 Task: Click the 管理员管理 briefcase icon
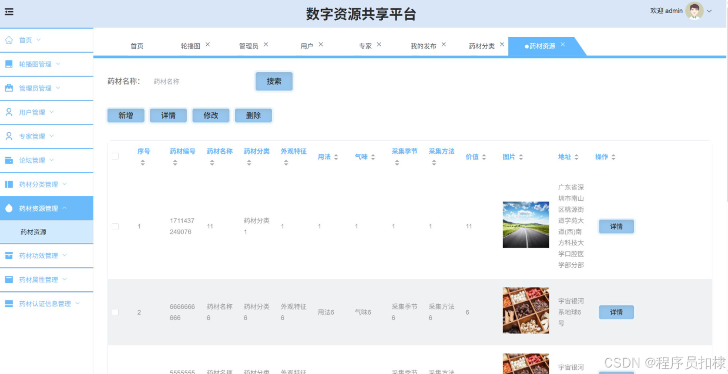pos(9,88)
